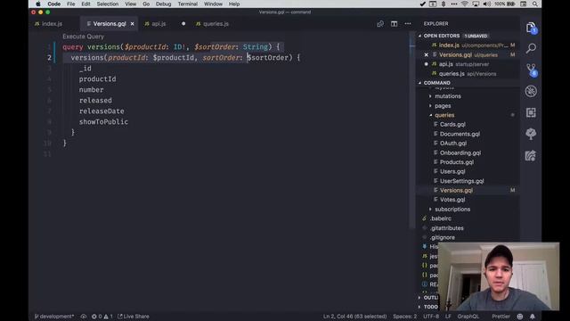Screen dimensions: 570x321
Task: Open the Explorer view in activity bar
Action: (531, 28)
